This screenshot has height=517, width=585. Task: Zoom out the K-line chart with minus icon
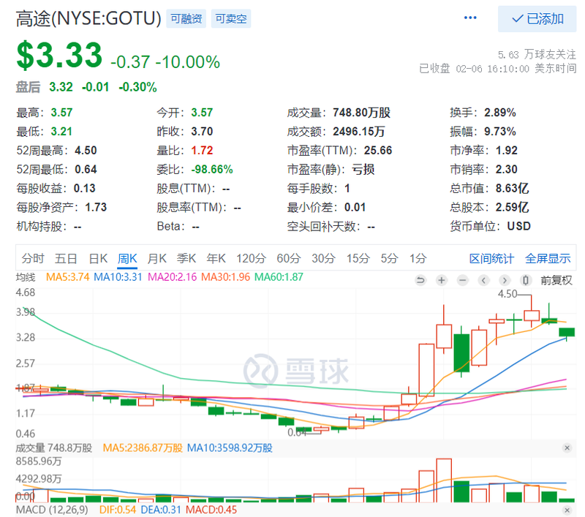[463, 280]
